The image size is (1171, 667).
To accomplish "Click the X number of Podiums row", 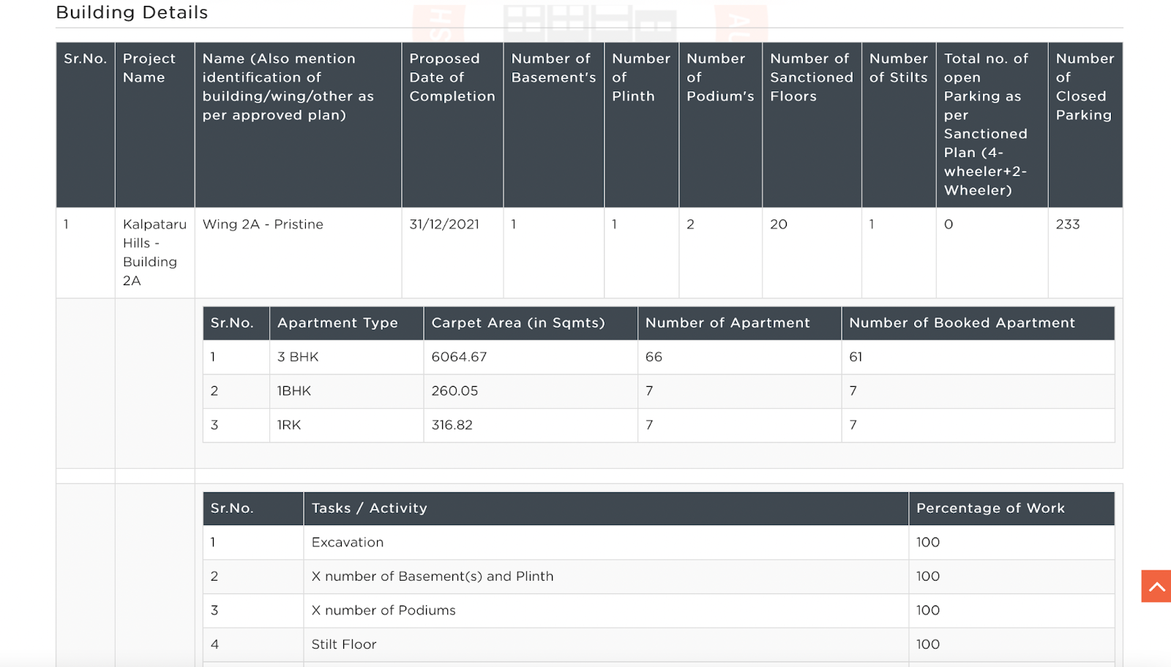I will (x=659, y=611).
